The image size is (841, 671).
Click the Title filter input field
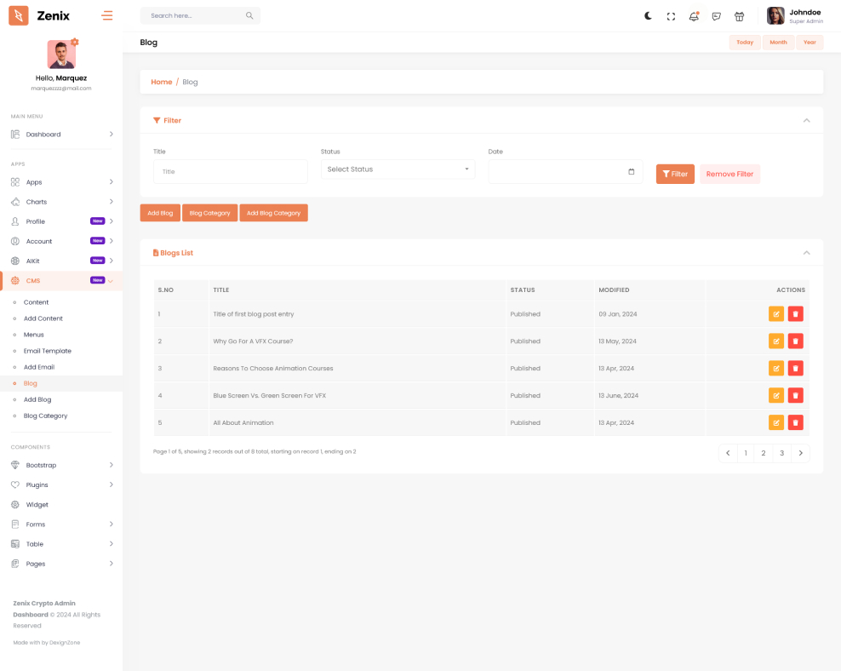tap(231, 171)
